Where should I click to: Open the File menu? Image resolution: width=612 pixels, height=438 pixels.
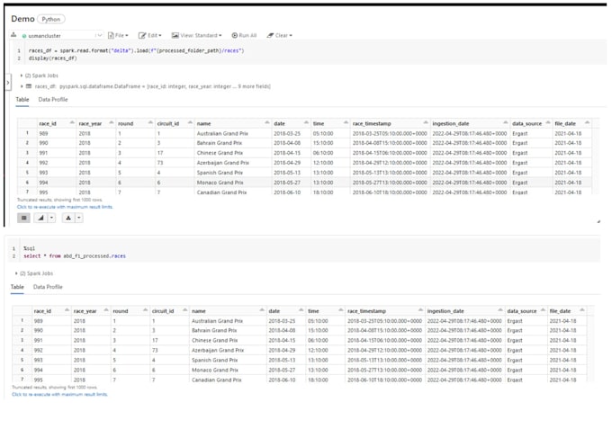click(118, 35)
